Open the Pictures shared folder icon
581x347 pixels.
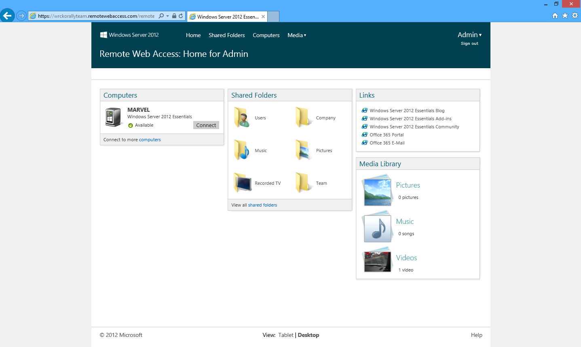(304, 150)
